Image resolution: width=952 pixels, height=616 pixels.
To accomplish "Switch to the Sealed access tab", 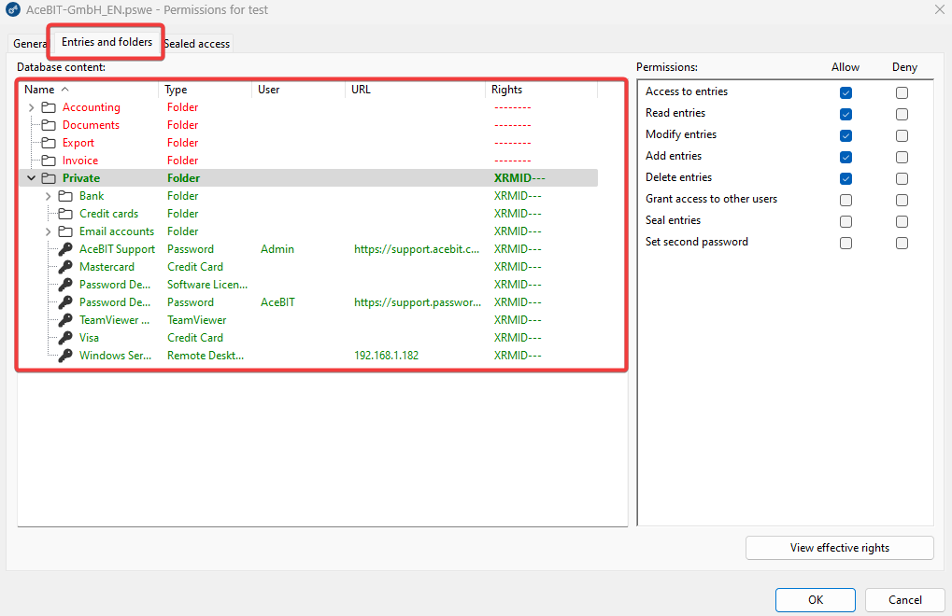I will click(197, 44).
